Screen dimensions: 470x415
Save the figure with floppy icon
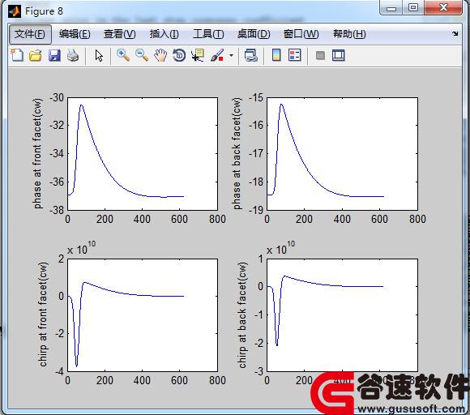pos(54,55)
